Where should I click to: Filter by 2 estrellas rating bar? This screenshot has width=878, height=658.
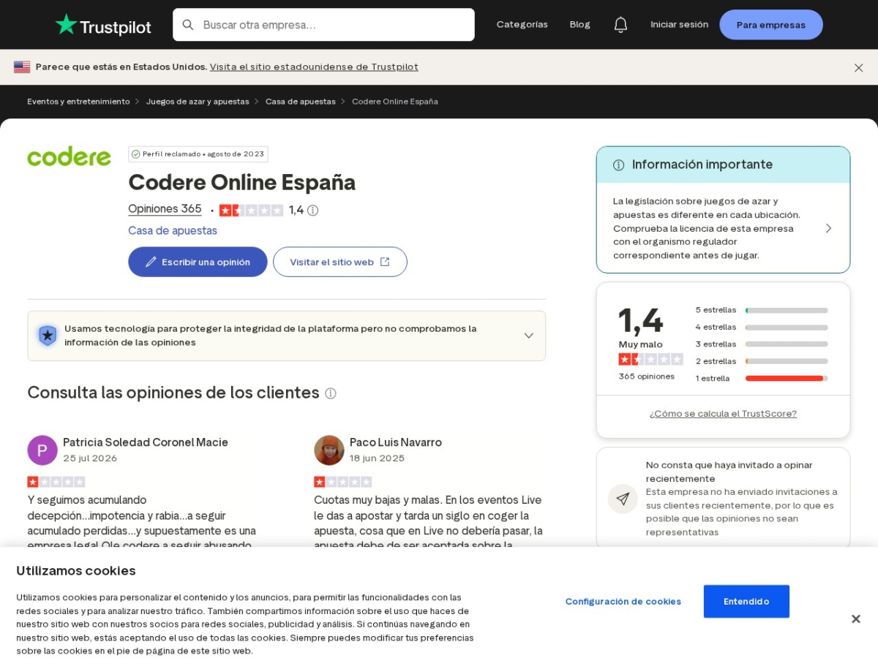click(762, 361)
